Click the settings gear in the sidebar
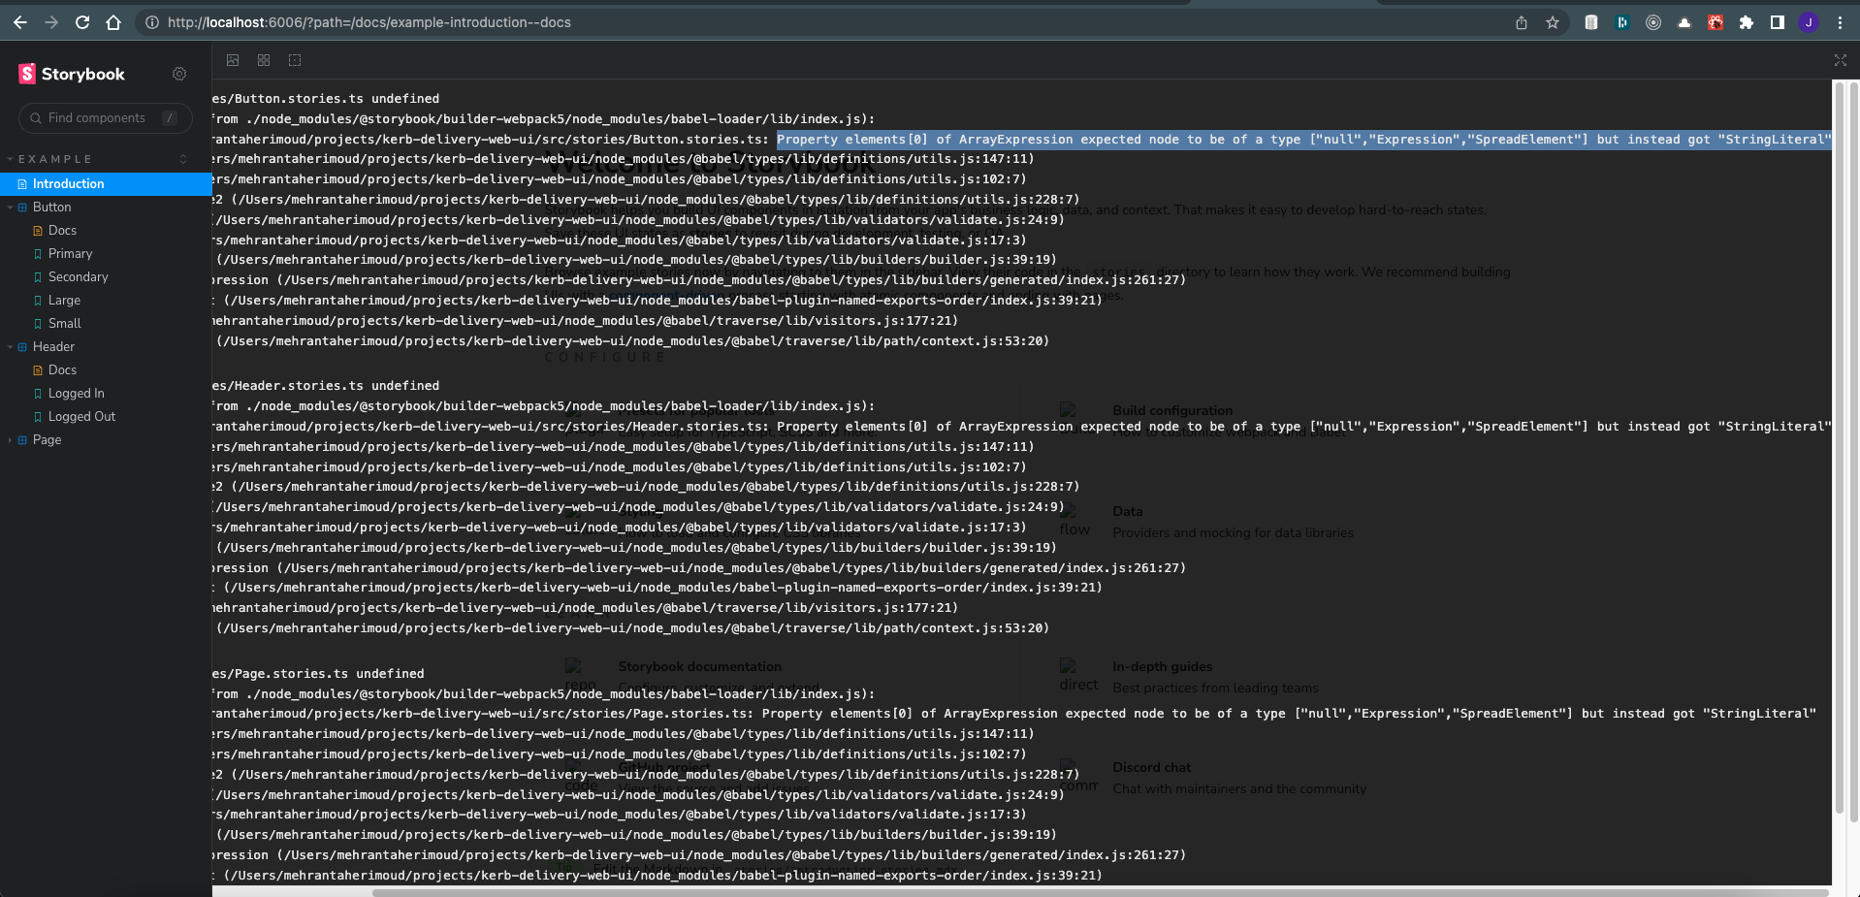Viewport: 1860px width, 897px height. (178, 73)
